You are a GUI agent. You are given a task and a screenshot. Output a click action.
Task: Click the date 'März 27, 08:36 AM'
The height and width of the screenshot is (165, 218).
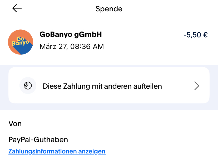72,47
